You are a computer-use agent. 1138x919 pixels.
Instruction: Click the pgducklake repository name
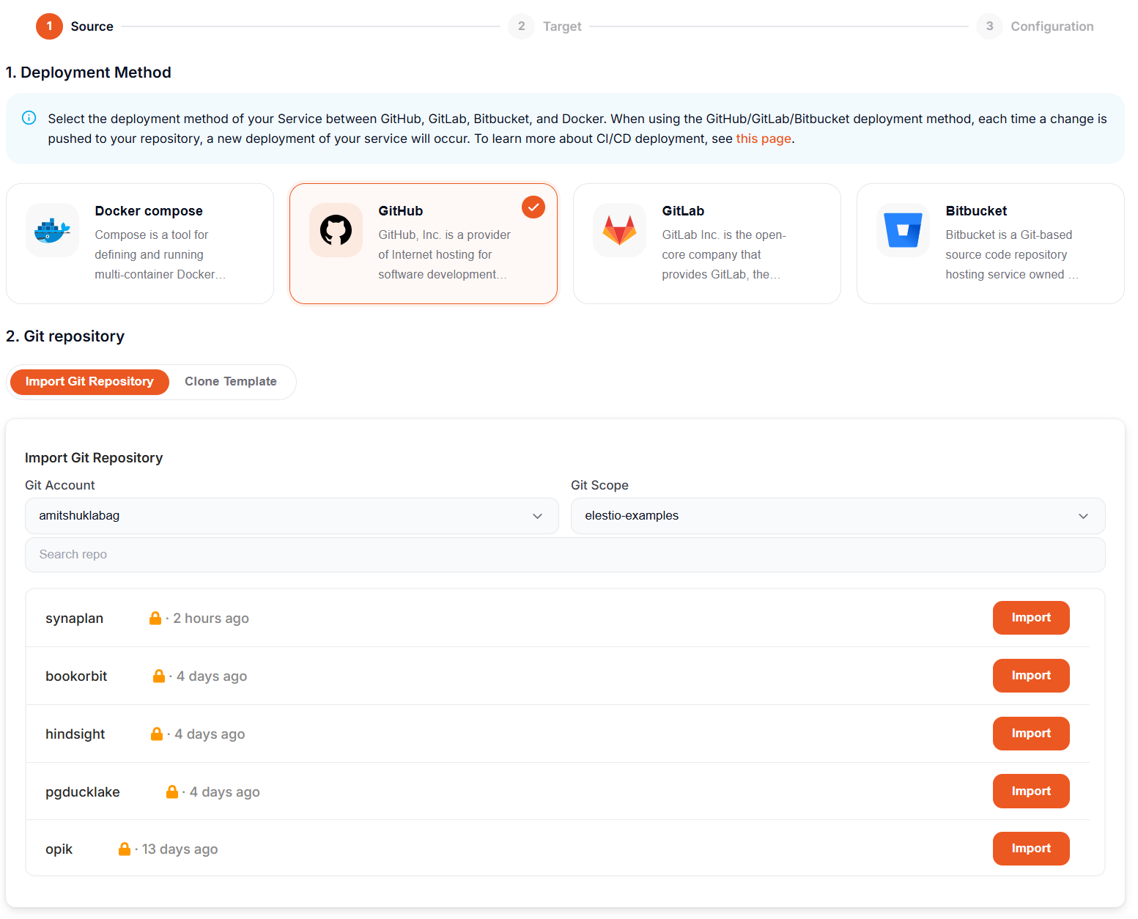coord(83,792)
